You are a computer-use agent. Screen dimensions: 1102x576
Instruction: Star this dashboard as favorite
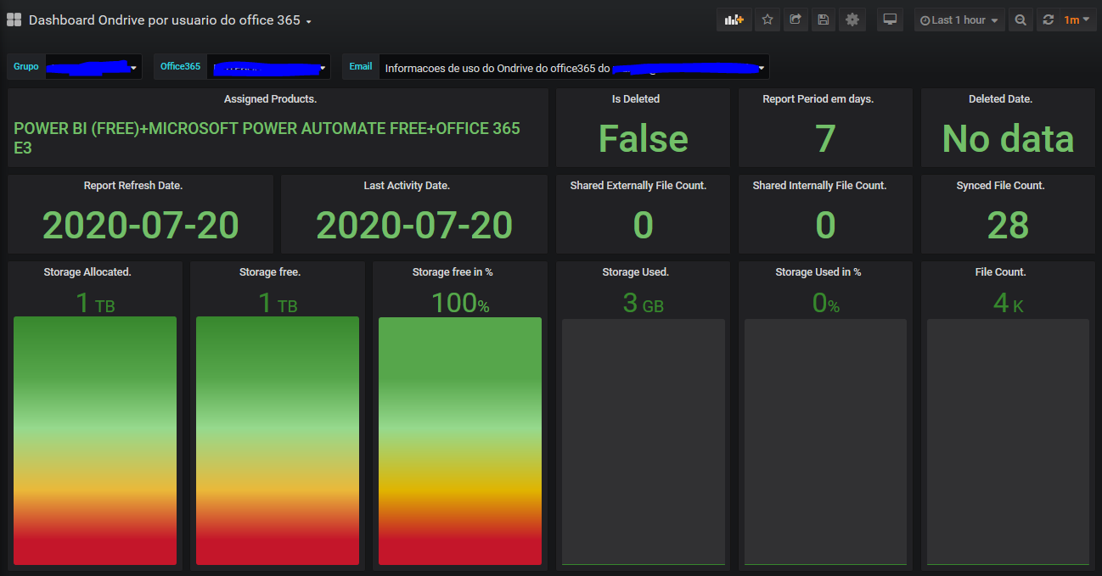click(x=767, y=20)
